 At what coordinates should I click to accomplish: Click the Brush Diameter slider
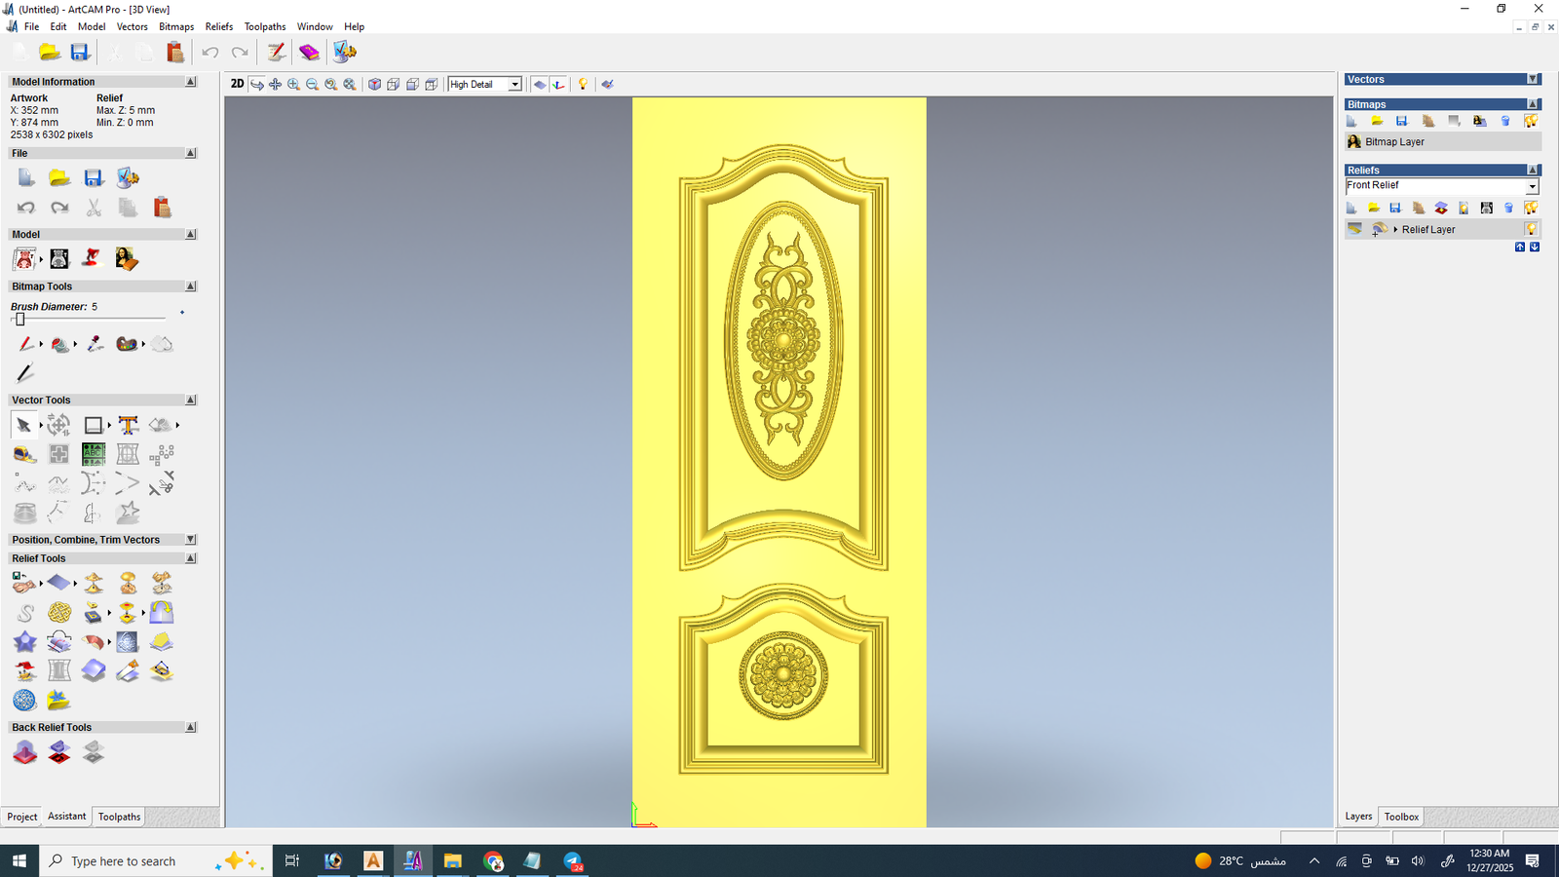pos(19,320)
